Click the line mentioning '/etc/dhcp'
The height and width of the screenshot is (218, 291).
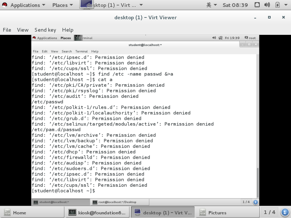[84, 152]
